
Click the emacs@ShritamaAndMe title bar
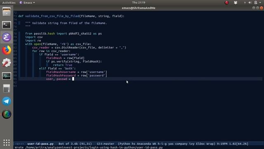[139, 8]
